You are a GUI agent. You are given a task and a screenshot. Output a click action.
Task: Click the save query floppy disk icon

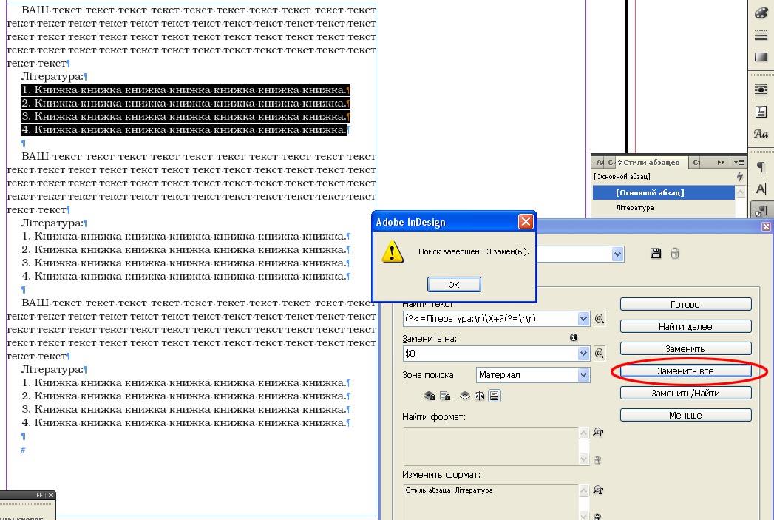[x=656, y=253]
